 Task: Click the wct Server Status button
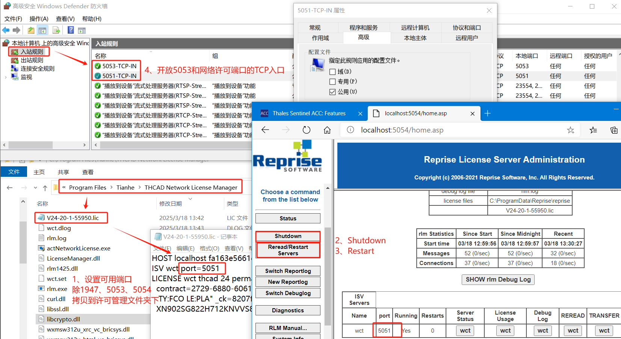(465, 331)
